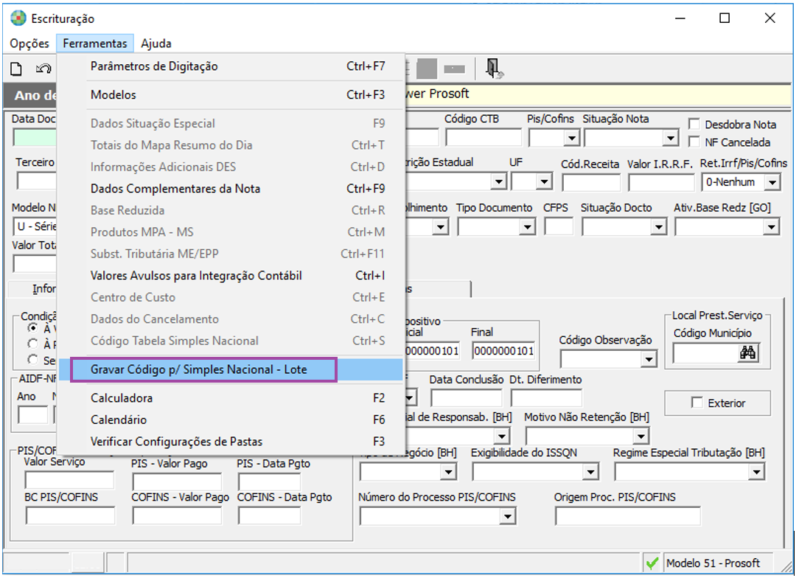Image resolution: width=799 pixels, height=578 pixels.
Task: Open the Calculadora menu item
Action: tap(122, 398)
